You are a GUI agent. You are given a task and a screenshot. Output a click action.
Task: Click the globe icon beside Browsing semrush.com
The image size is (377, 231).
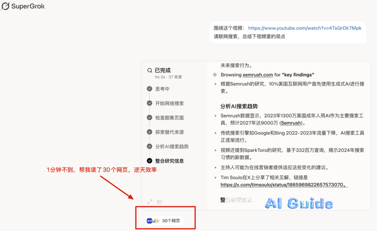point(215,75)
